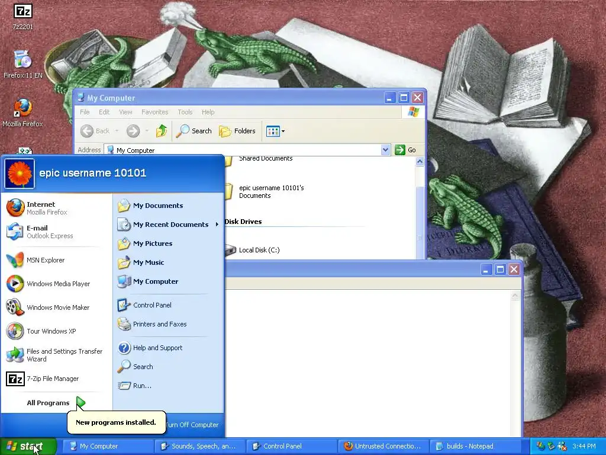Image resolution: width=606 pixels, height=455 pixels.
Task: Select epic username 10101's Documents folder
Action: [266, 191]
